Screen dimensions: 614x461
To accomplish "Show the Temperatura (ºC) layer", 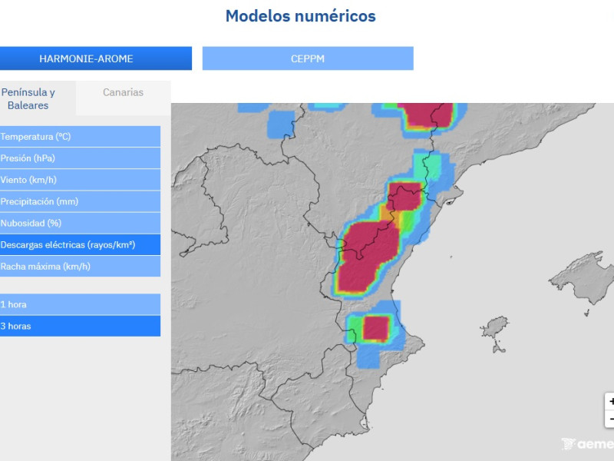I will [80, 137].
